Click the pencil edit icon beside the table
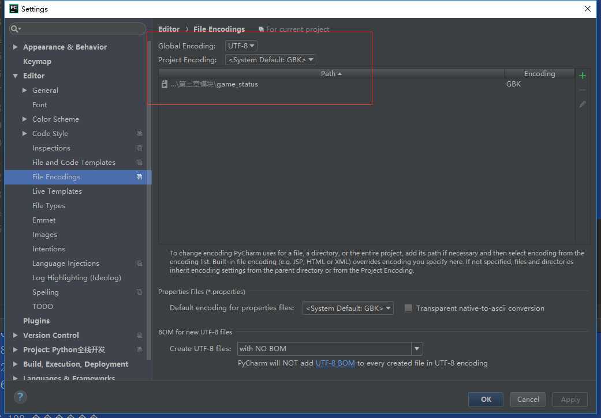601x418 pixels. point(582,104)
